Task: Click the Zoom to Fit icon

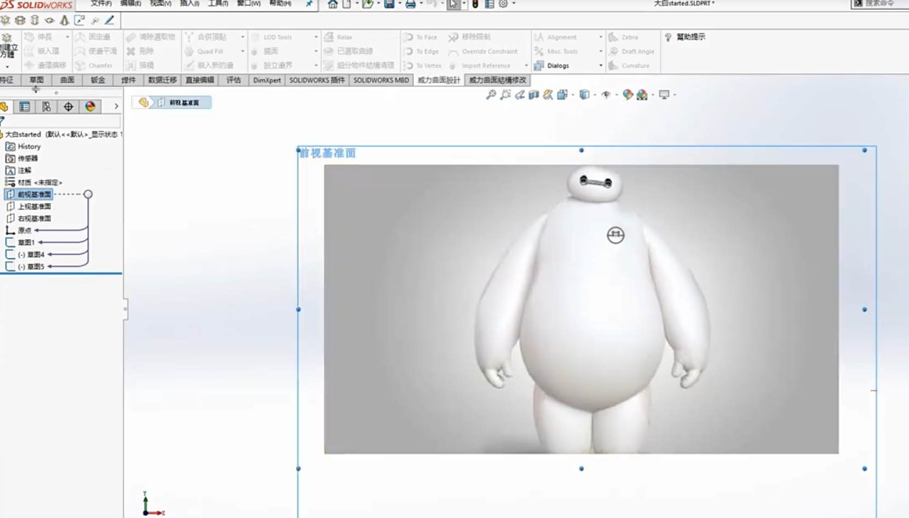Action: point(491,95)
